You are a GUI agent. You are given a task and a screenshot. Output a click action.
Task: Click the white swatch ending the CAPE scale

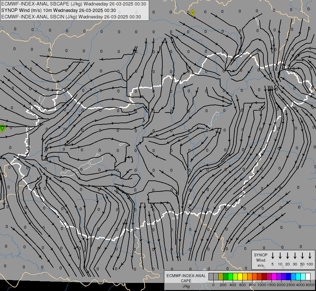pyautogui.click(x=308, y=277)
